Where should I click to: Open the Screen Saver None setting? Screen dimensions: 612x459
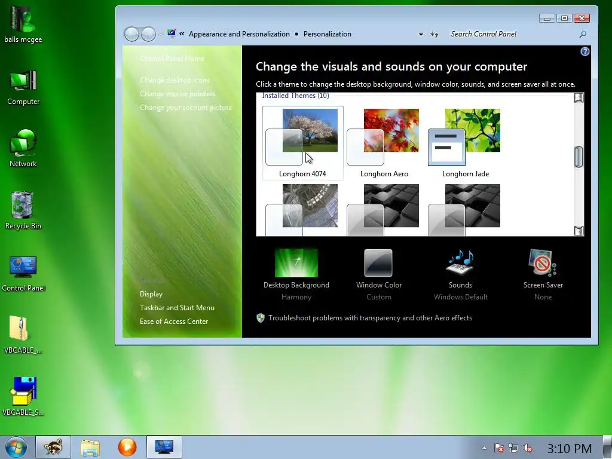(543, 275)
